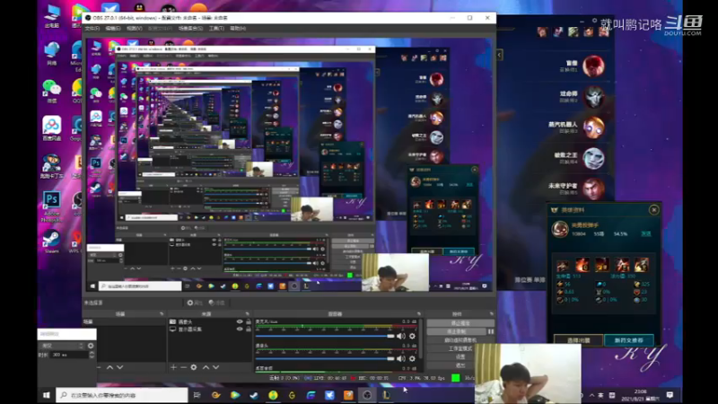Open Baidu Netdisk desktop shortcut
The height and width of the screenshot is (404, 718).
coord(51,128)
